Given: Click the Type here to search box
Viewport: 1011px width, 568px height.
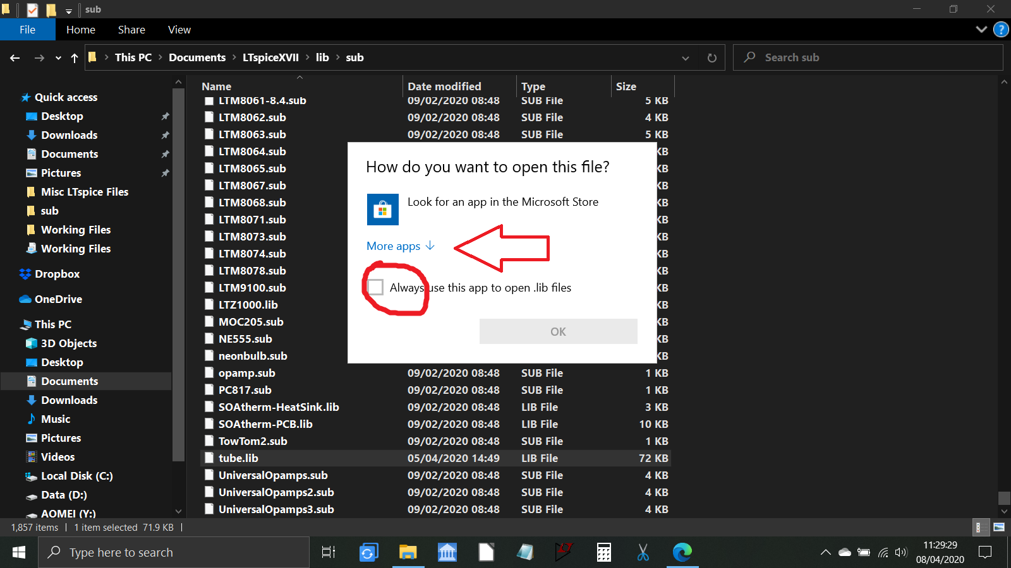Looking at the screenshot, I should click(x=174, y=552).
